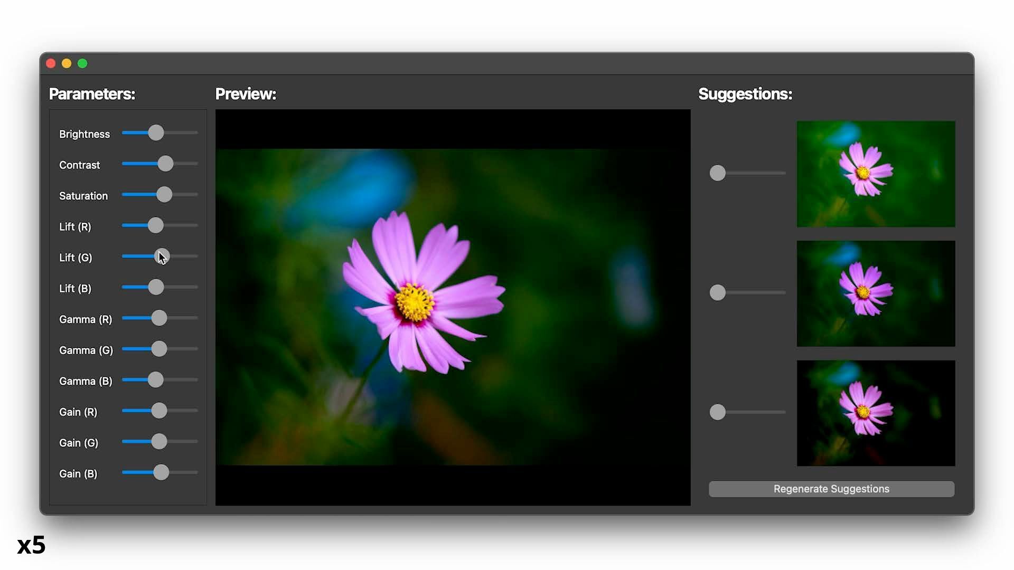Choose the middle suggestion thumbnail
The image size is (1014, 570).
876,293
